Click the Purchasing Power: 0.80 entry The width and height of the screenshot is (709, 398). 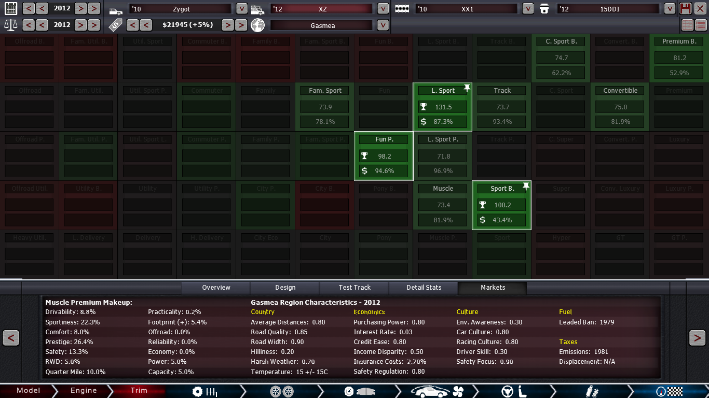click(x=389, y=322)
